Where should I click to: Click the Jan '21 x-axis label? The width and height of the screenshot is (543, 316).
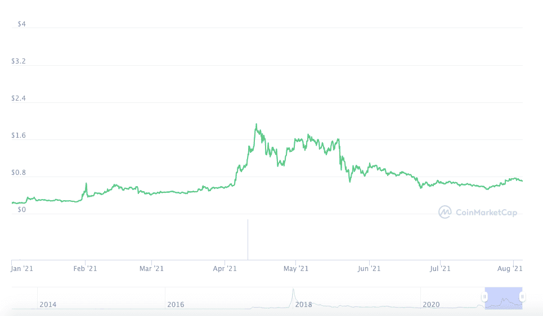coord(23,269)
